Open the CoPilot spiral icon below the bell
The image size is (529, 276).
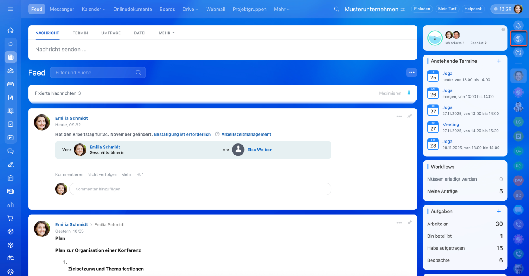(x=518, y=39)
